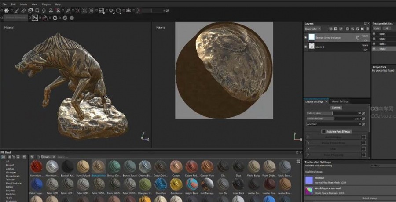
Task: Open the Base Color channel dropdown
Action: 313,29
